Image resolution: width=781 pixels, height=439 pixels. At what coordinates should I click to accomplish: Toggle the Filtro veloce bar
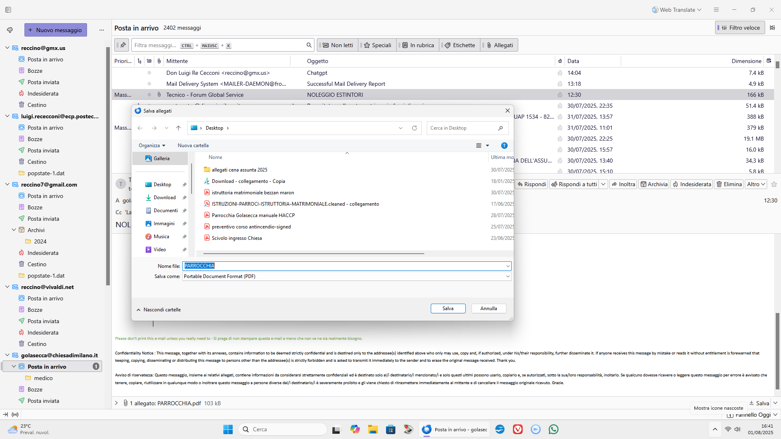(740, 28)
